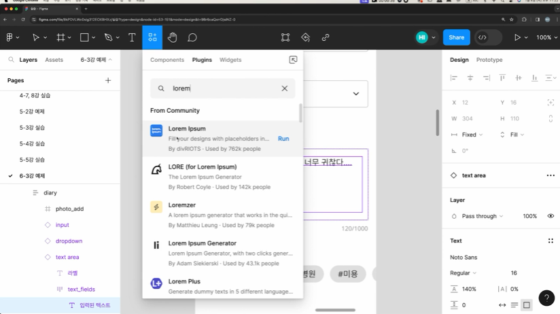Select the Text tool
This screenshot has width=560, height=314.
click(132, 37)
